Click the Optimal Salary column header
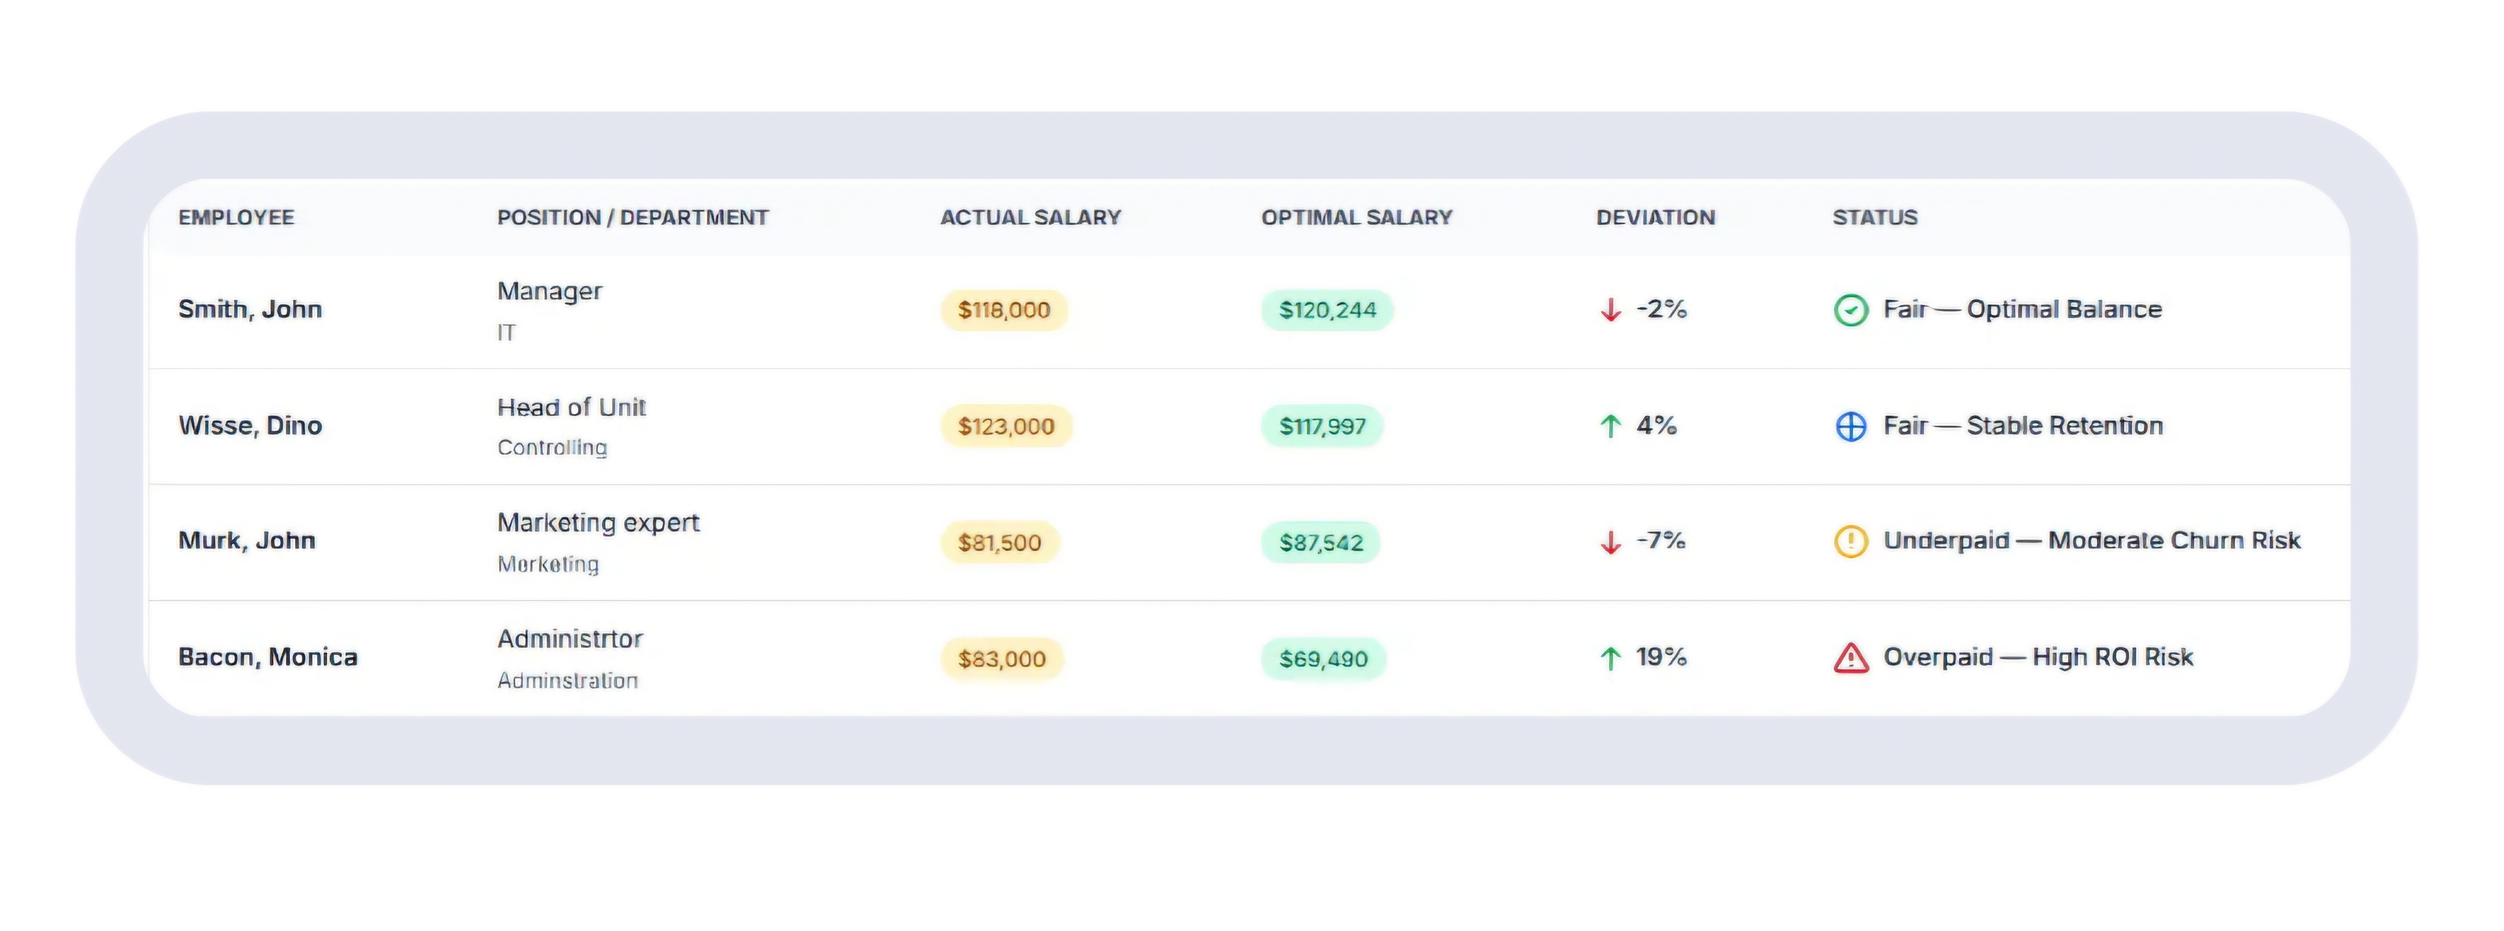2504x931 pixels. click(x=1356, y=218)
